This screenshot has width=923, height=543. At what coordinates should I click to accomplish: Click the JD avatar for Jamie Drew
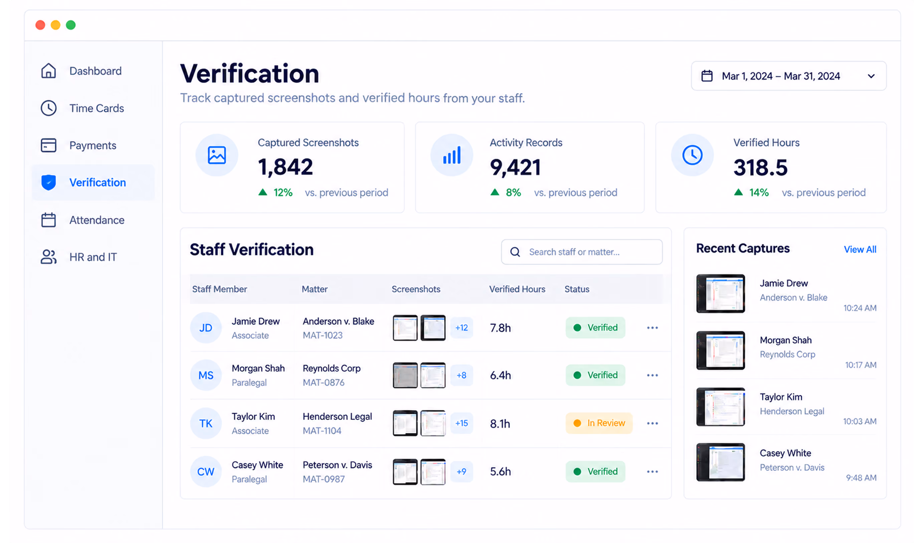pos(206,328)
